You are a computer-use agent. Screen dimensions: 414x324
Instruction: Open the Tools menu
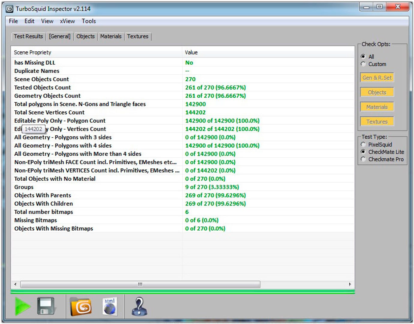89,21
